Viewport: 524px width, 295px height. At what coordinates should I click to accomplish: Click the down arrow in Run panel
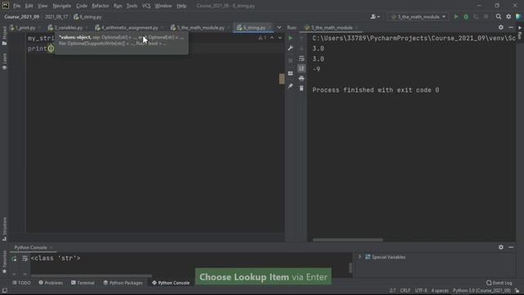point(301,48)
